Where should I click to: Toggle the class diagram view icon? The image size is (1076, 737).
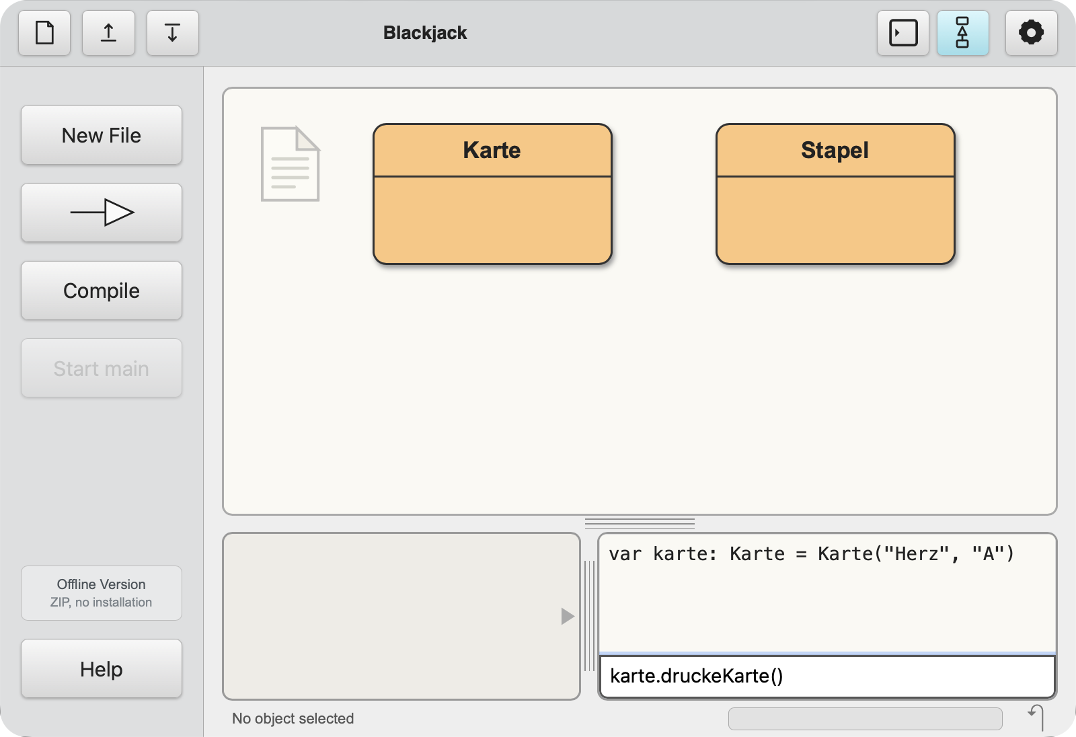(962, 33)
